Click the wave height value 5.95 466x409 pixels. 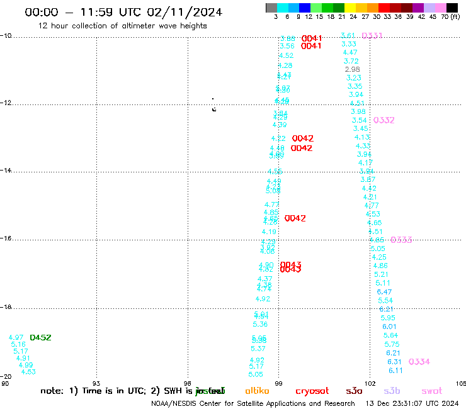[x=388, y=318]
